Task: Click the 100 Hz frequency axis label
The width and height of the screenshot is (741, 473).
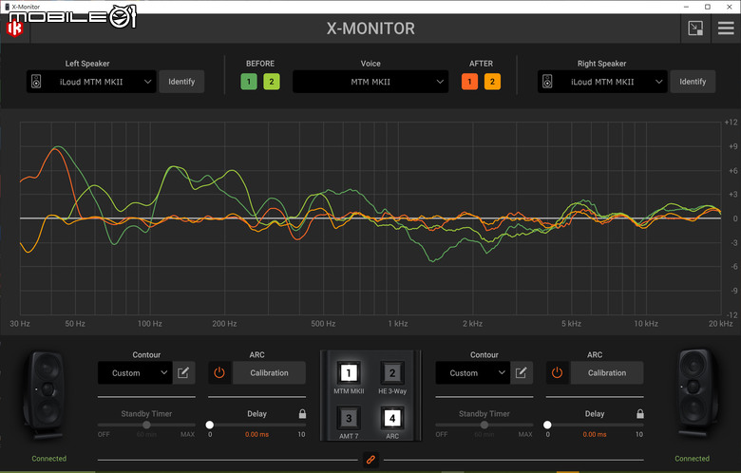Action: coord(150,324)
